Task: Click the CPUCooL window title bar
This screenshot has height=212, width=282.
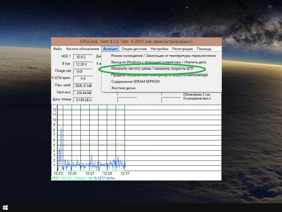Action: point(136,41)
